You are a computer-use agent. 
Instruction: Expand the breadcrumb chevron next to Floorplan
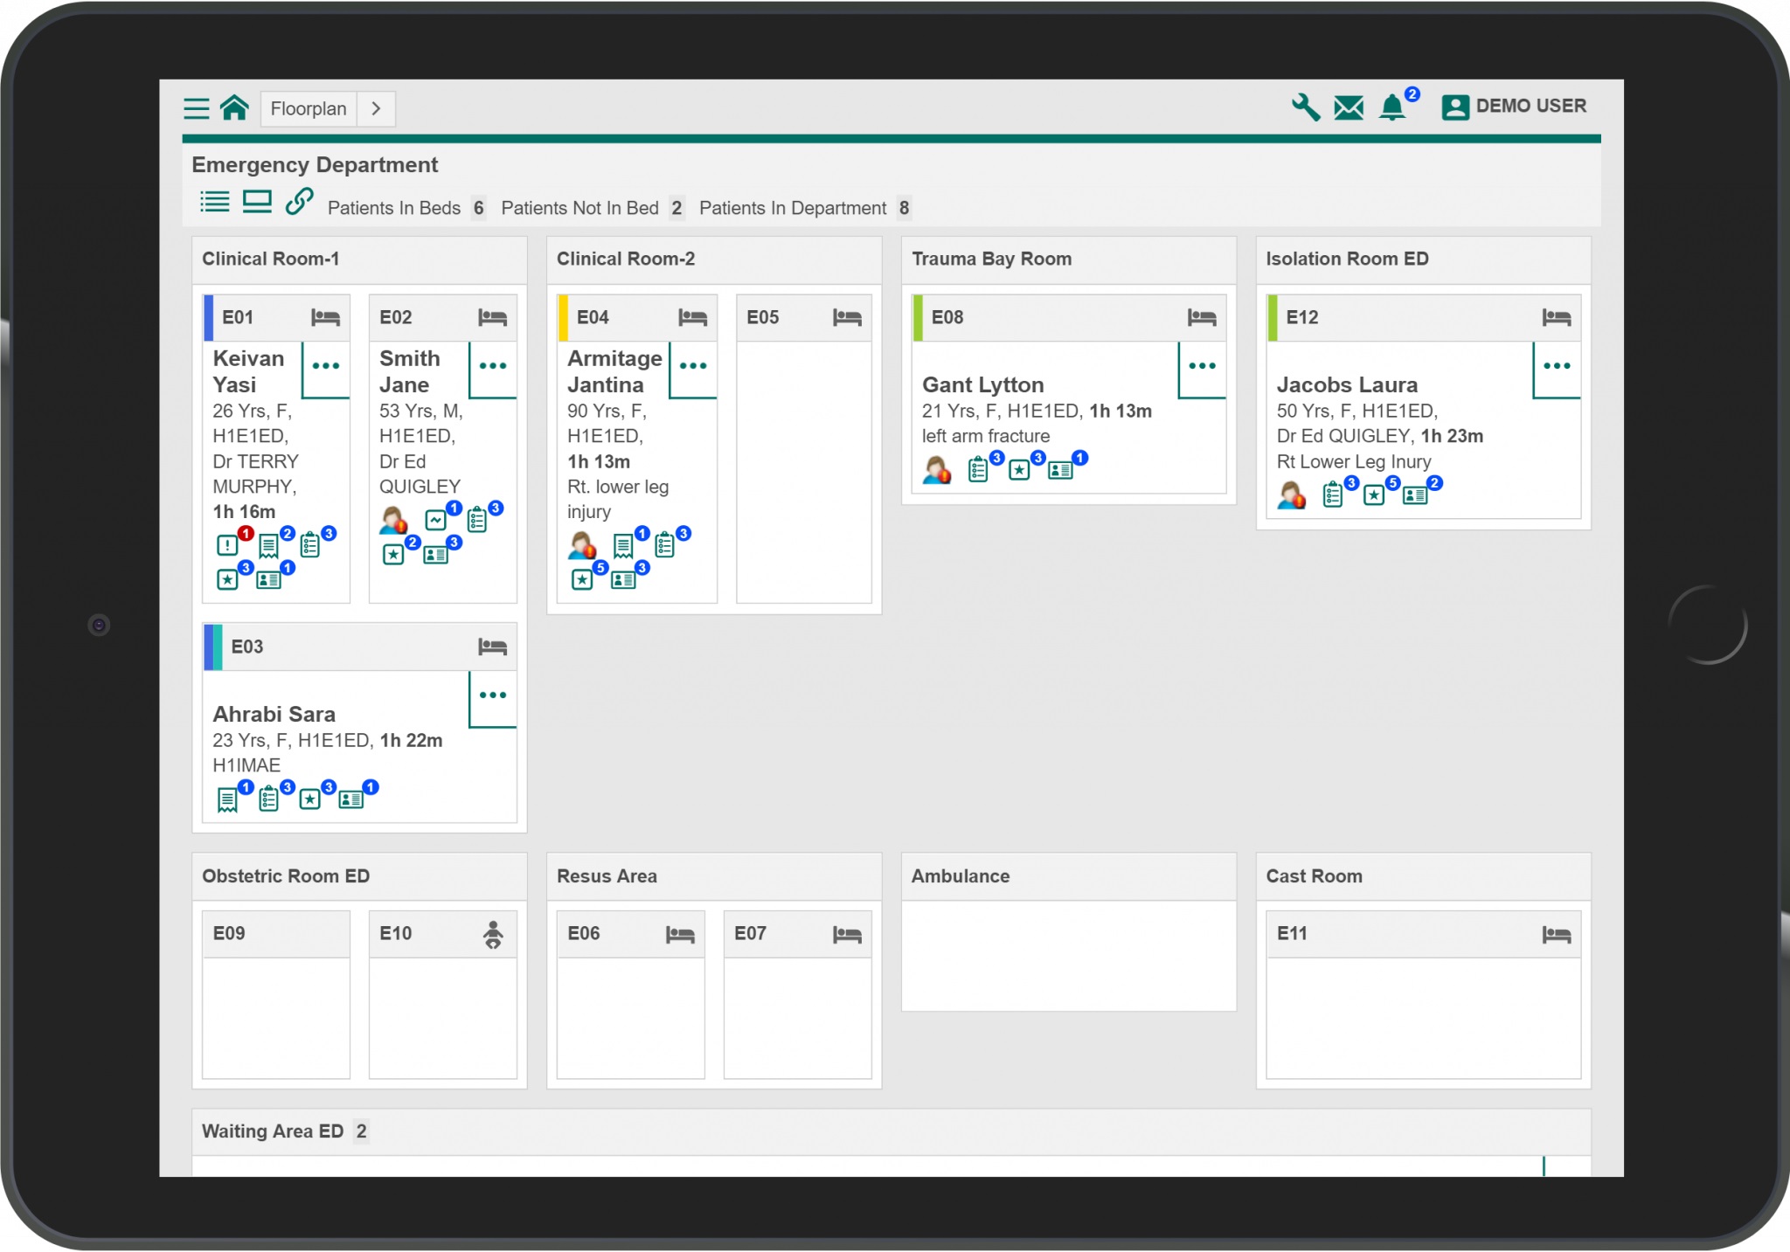(x=377, y=108)
